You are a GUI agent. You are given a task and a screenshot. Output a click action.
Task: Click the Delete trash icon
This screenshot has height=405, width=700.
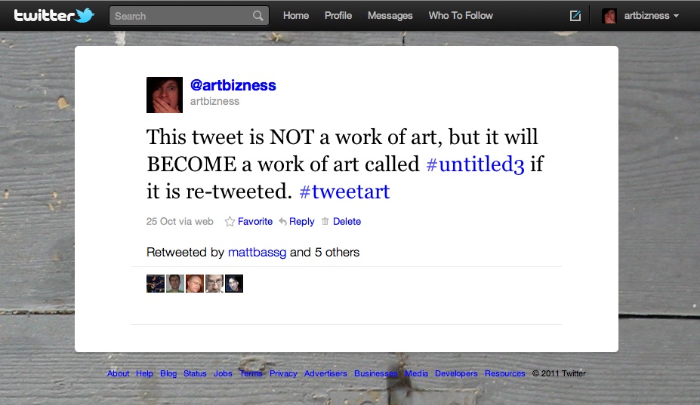tap(325, 221)
